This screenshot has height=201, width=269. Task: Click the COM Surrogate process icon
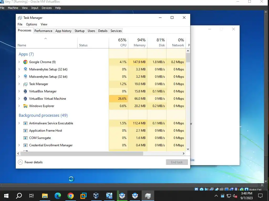[x=25, y=138]
